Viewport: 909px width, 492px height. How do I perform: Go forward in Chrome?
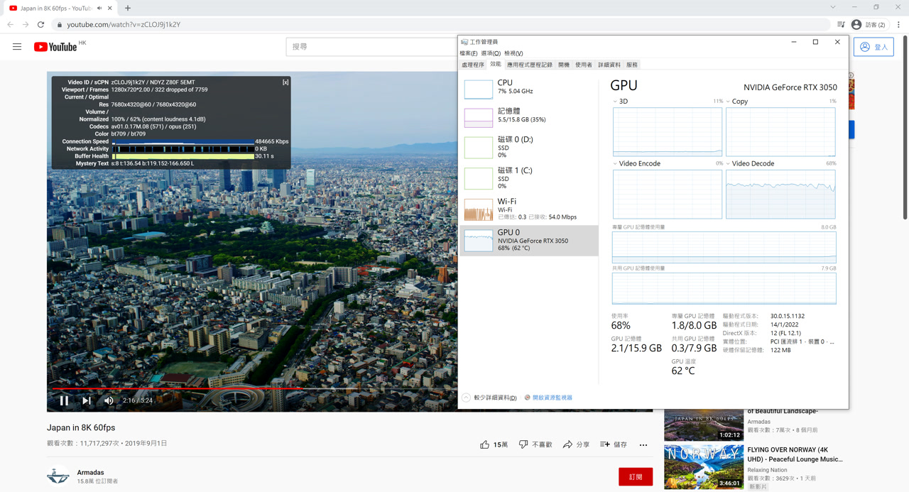coord(26,24)
